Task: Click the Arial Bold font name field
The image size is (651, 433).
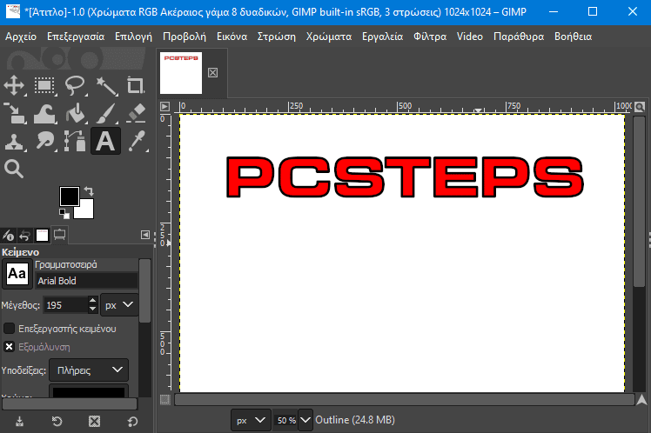Action: point(87,281)
